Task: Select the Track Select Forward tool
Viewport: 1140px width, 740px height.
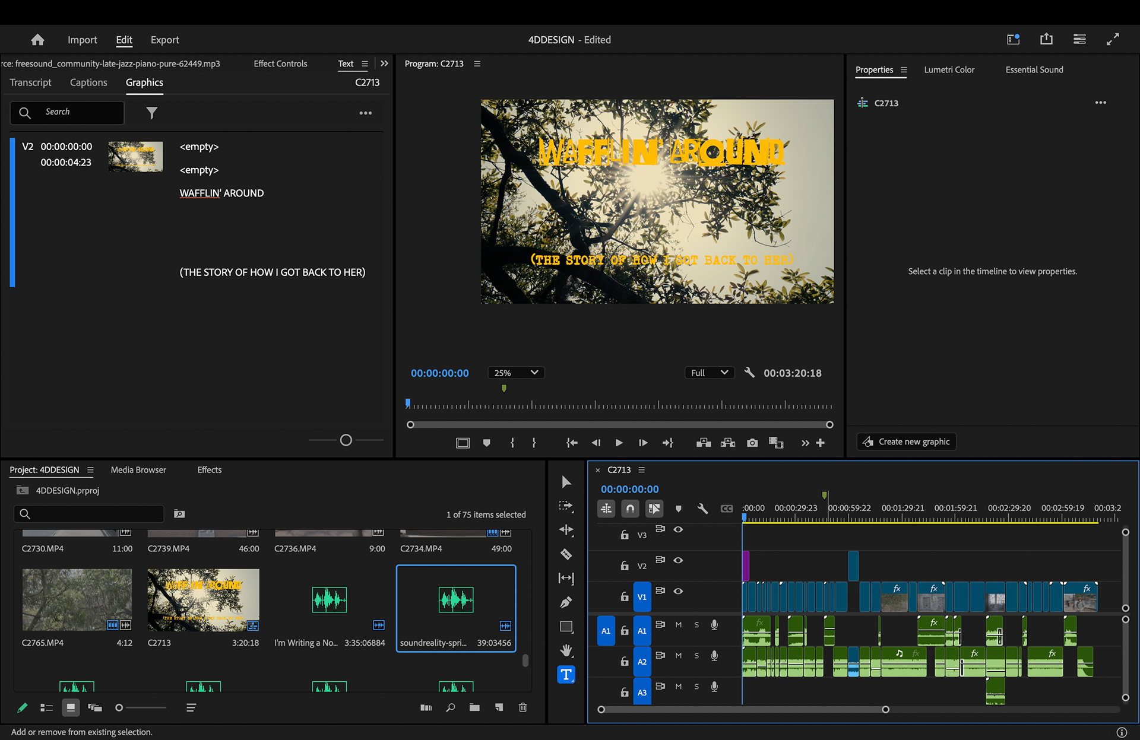Action: 566,506
